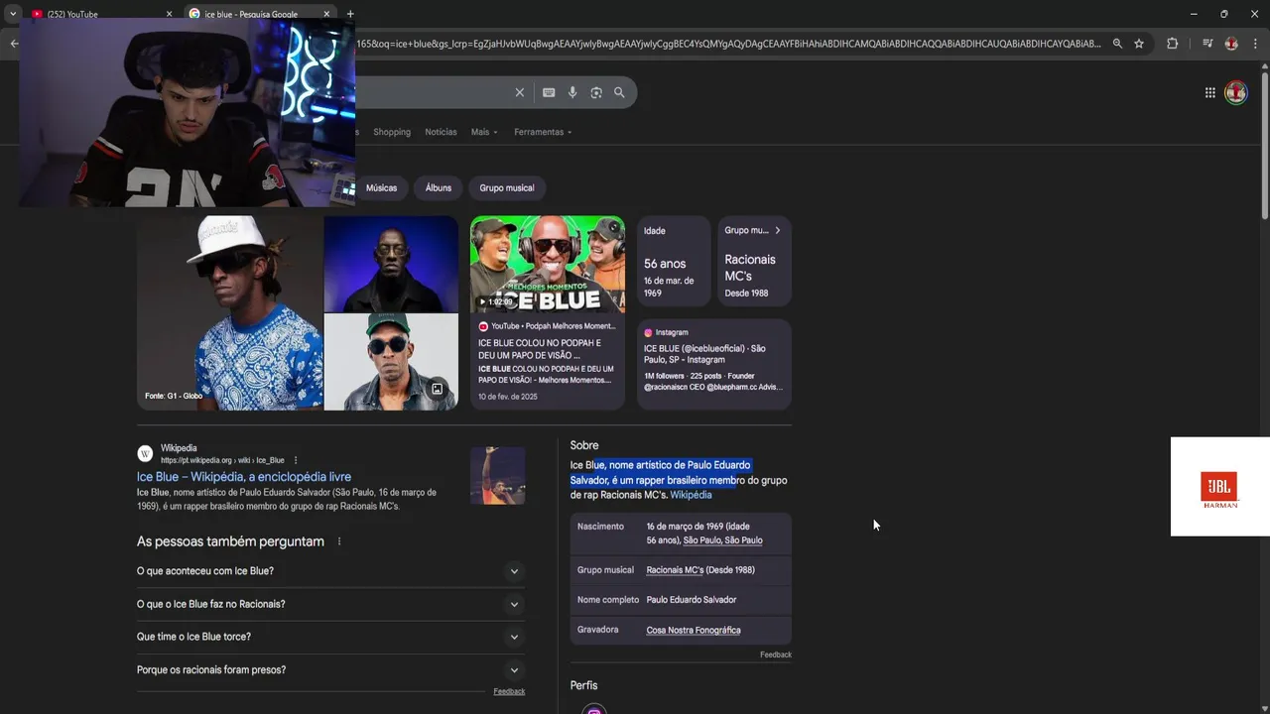This screenshot has height=714, width=1270.
Task: Select the ice blue Pesquisa Google tab
Action: [260, 14]
